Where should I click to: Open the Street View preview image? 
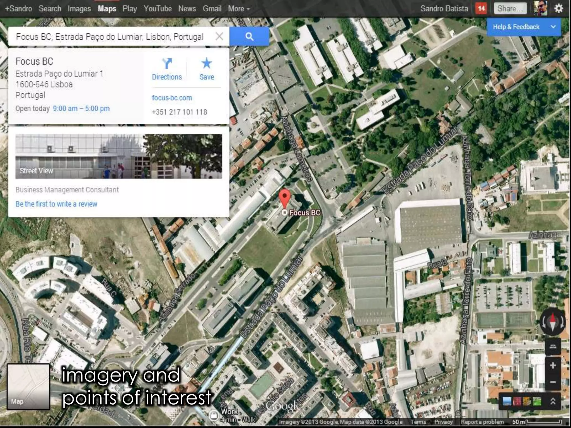(119, 156)
